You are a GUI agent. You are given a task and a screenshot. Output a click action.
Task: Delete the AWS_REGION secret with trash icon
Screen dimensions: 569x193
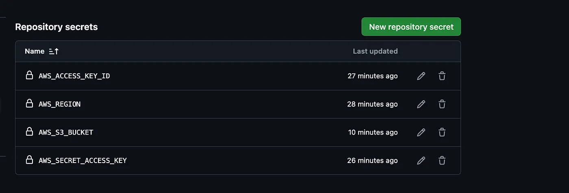(x=442, y=104)
